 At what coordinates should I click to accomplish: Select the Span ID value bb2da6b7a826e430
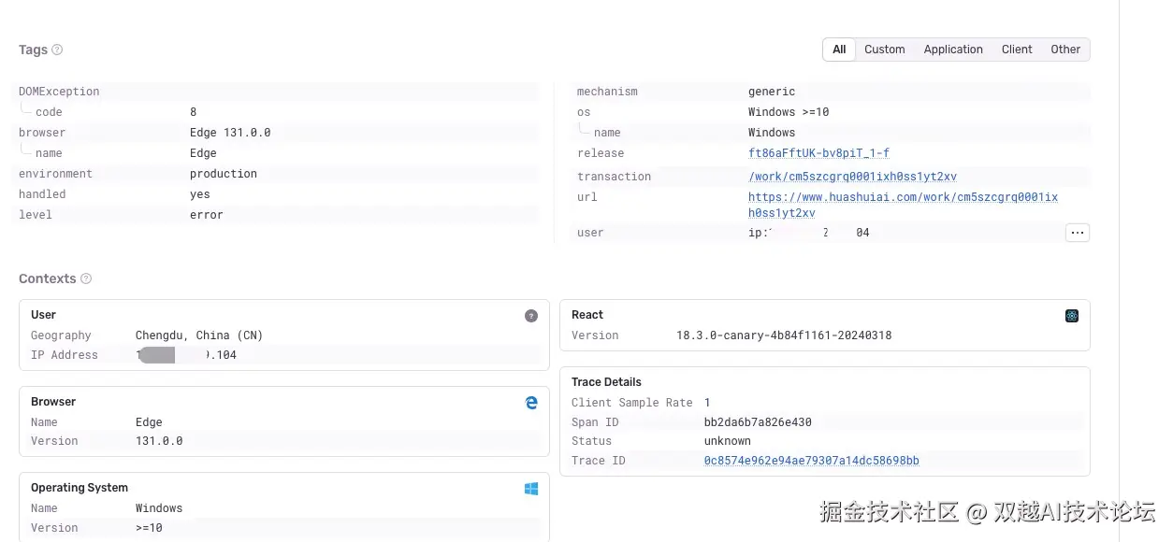(x=758, y=421)
